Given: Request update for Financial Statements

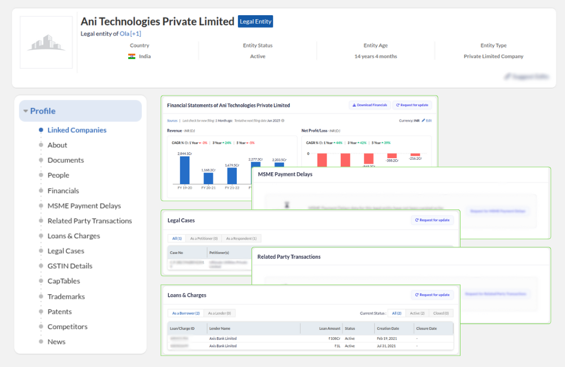Looking at the screenshot, I should pyautogui.click(x=412, y=105).
